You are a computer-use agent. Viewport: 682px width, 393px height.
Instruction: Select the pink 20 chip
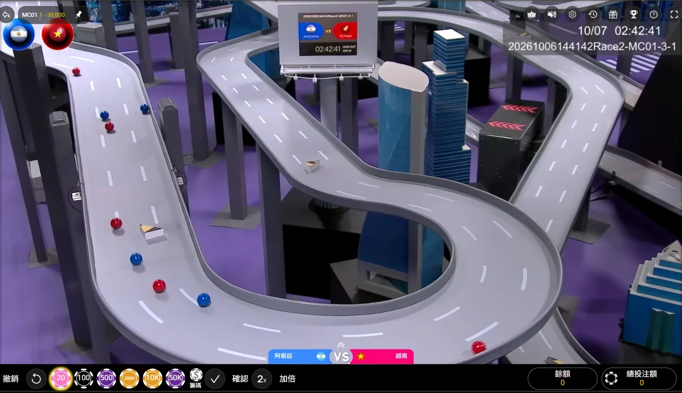click(x=61, y=378)
